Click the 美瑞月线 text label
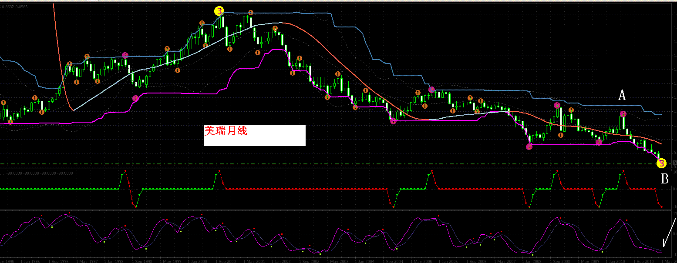 (x=226, y=131)
